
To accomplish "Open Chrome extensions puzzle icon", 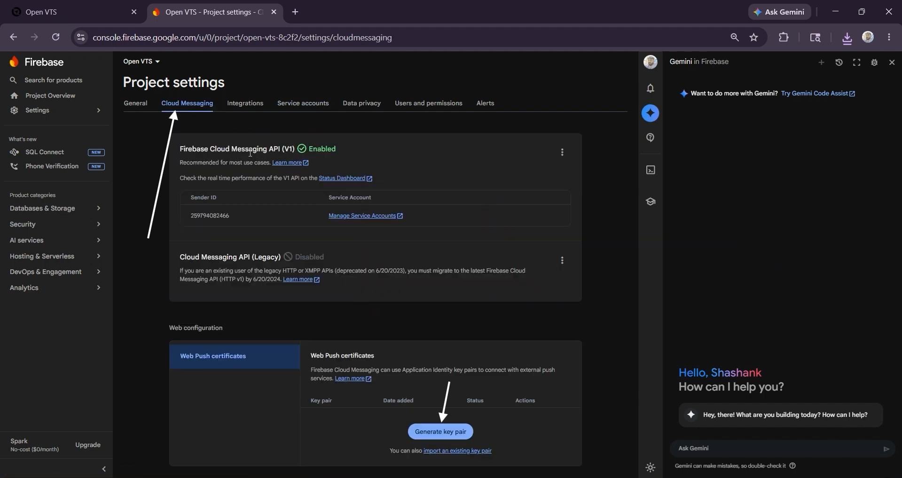I will pyautogui.click(x=784, y=37).
